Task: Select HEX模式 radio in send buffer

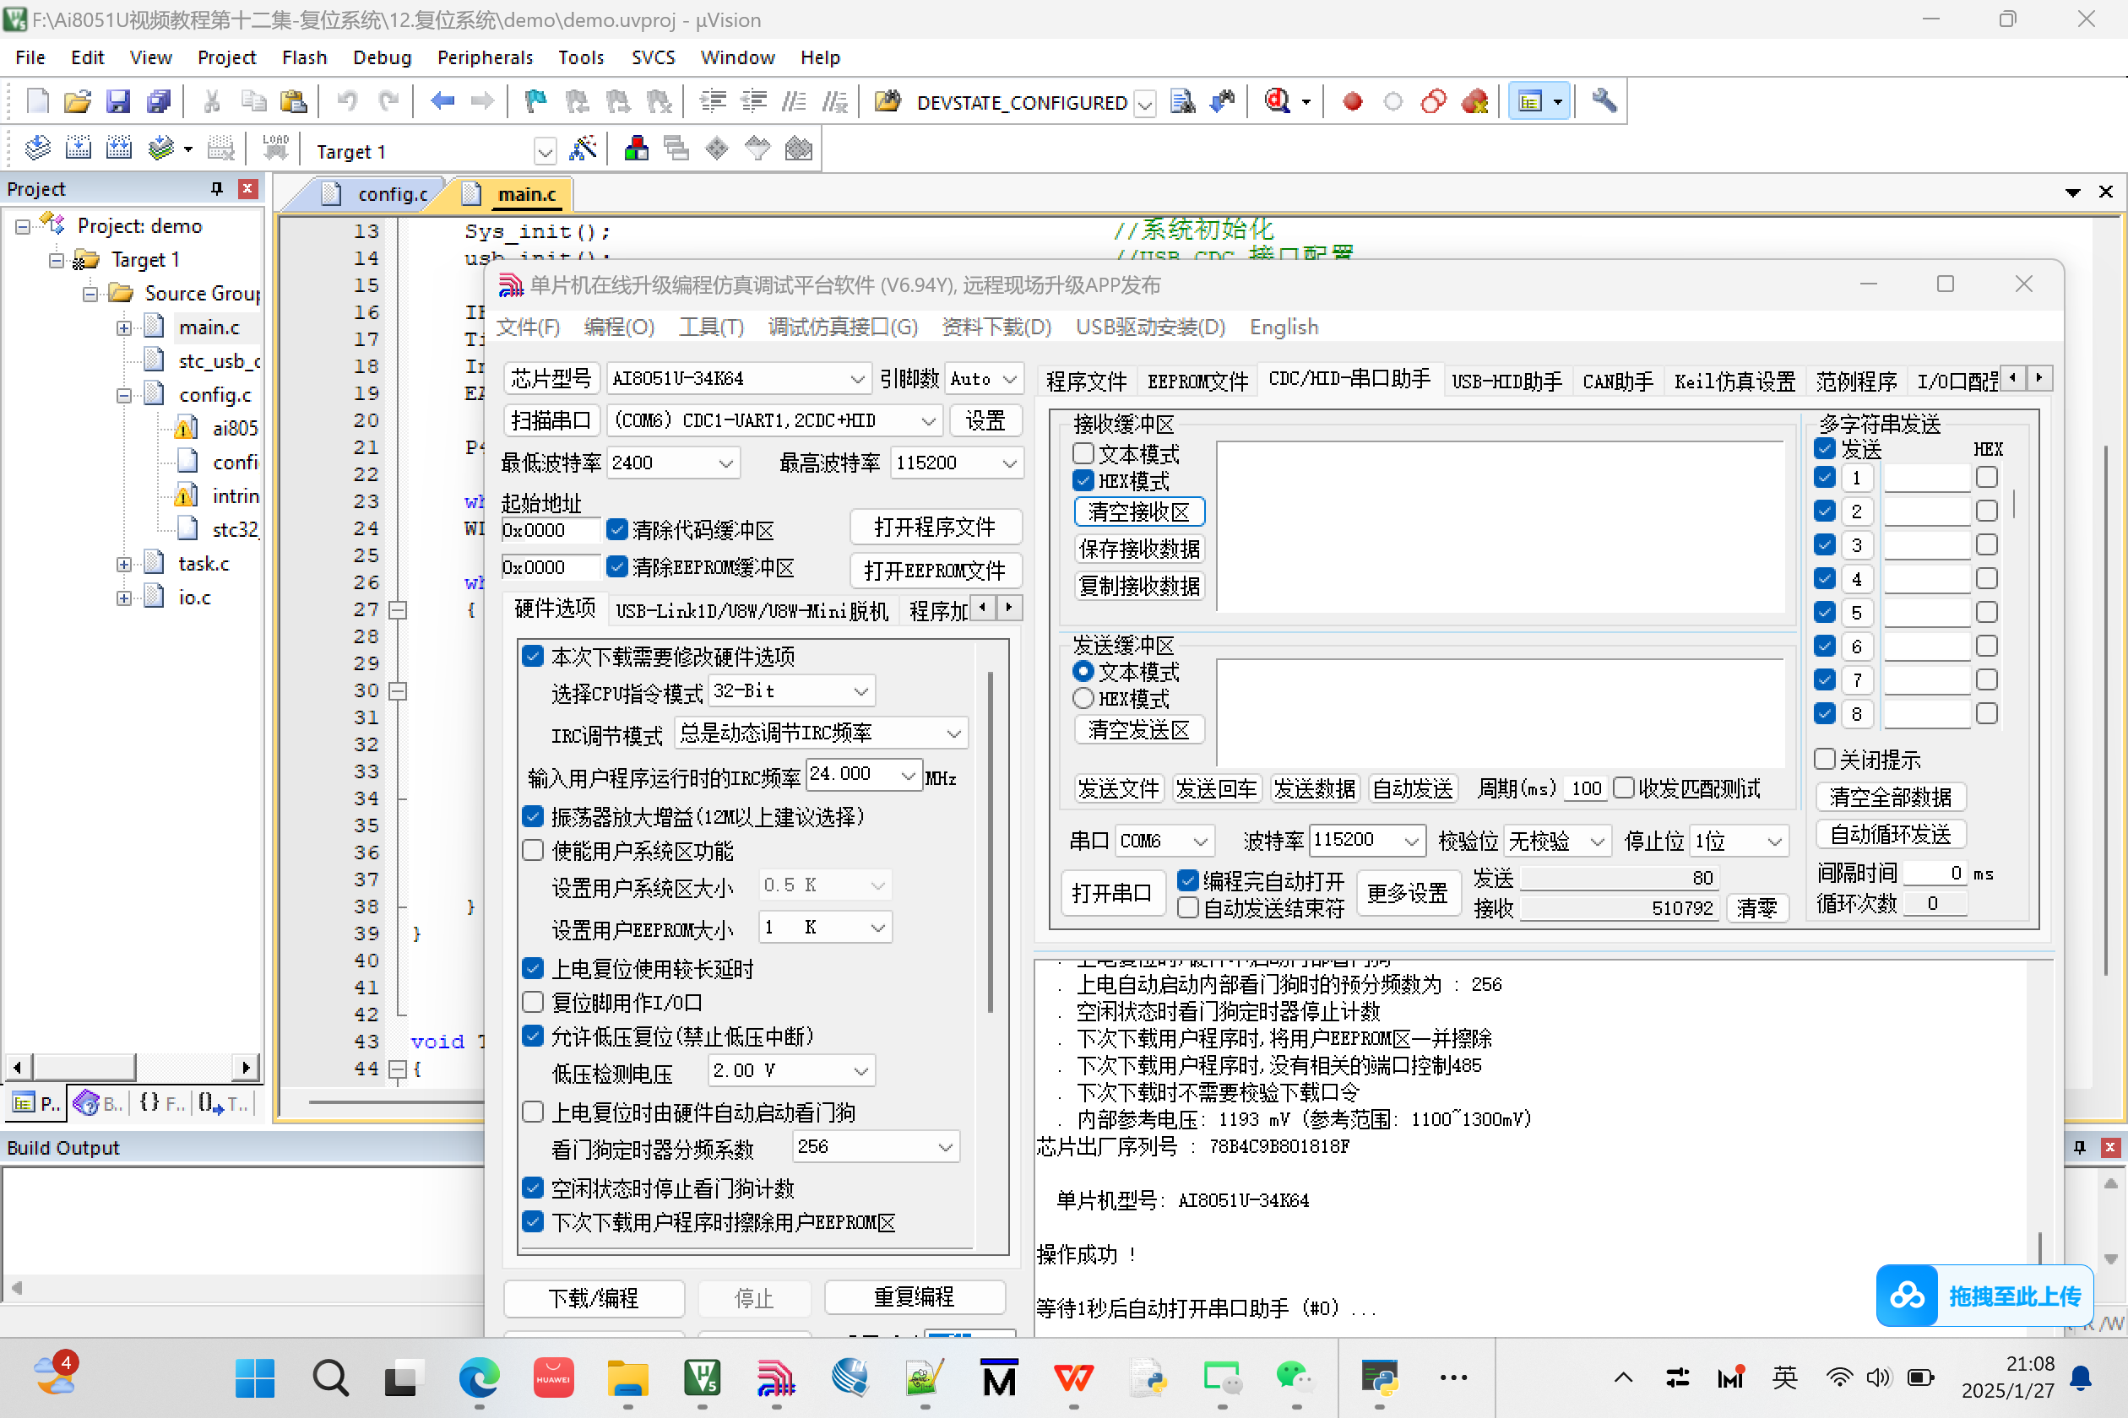Action: (1083, 698)
